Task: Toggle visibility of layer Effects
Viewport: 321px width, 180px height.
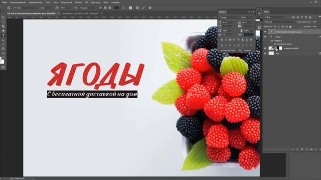Action: coord(272,41)
